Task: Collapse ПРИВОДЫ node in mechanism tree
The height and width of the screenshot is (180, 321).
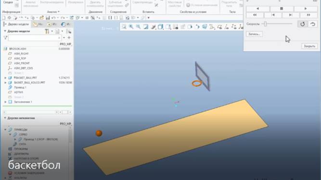Action: 5,130
